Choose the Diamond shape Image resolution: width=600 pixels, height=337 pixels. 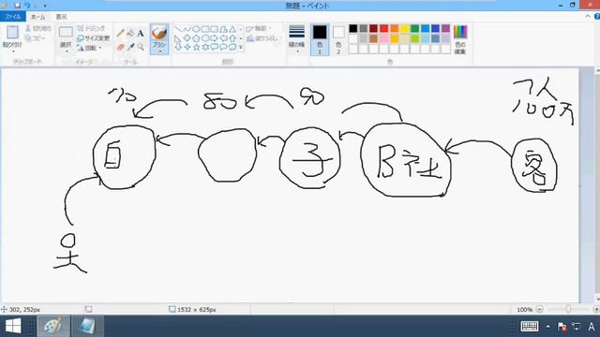[187, 38]
